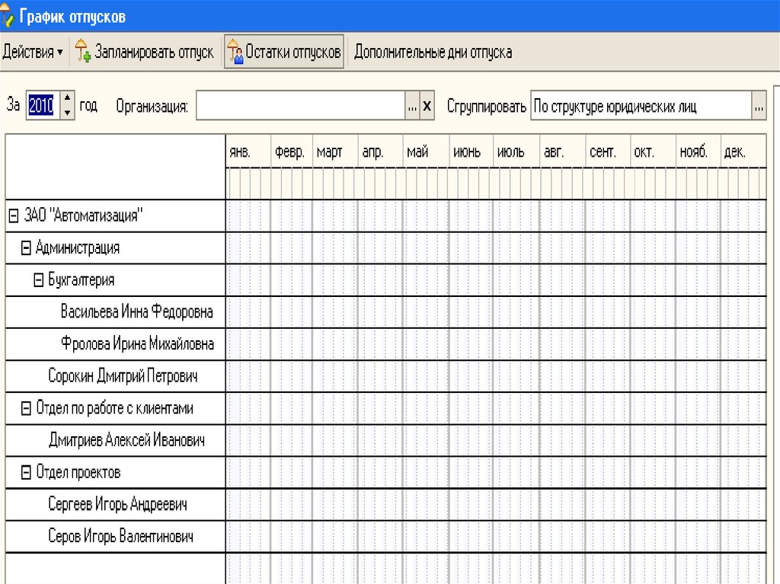The height and width of the screenshot is (584, 780).
Task: Click the График отпусков window title icon
Action: [8, 17]
